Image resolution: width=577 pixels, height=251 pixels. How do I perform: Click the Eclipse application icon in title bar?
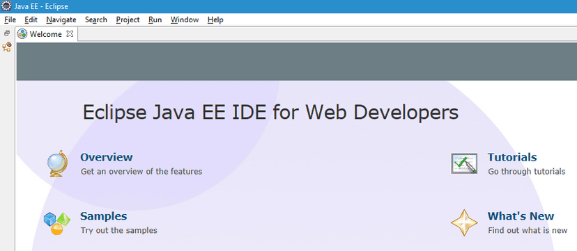pyautogui.click(x=6, y=6)
